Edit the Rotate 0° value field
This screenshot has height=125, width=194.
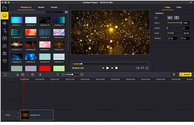tap(186, 28)
